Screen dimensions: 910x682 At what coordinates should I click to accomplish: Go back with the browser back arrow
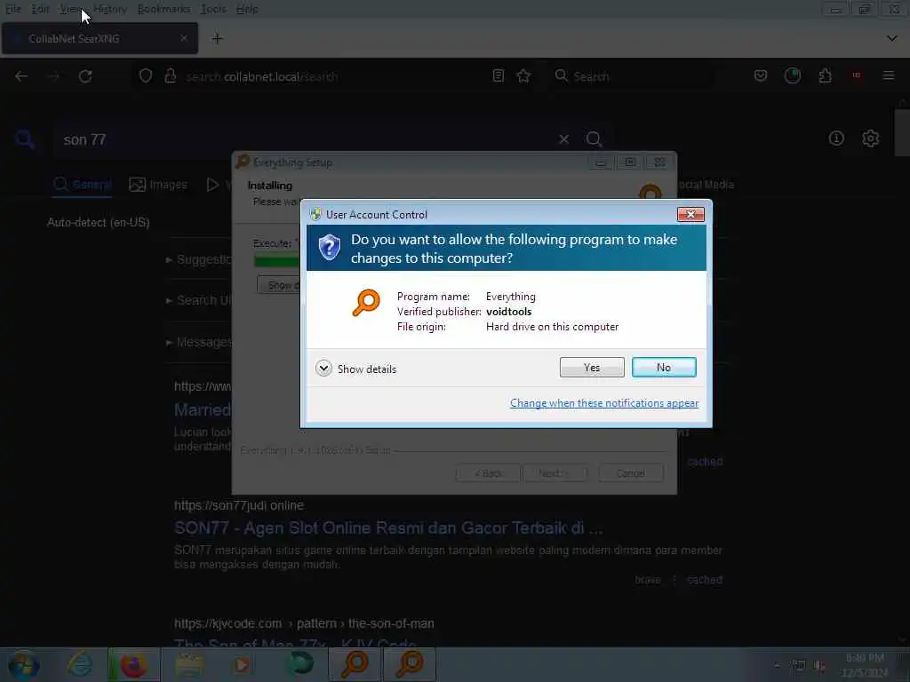[21, 76]
